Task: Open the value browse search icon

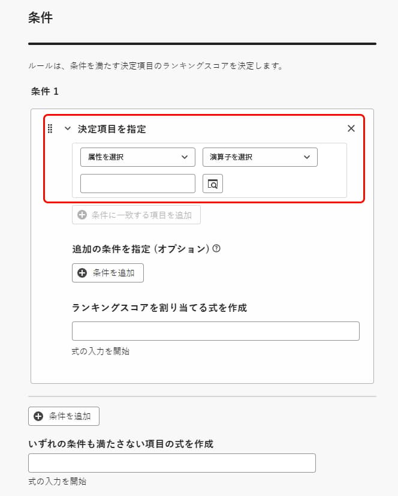Action: (213, 184)
